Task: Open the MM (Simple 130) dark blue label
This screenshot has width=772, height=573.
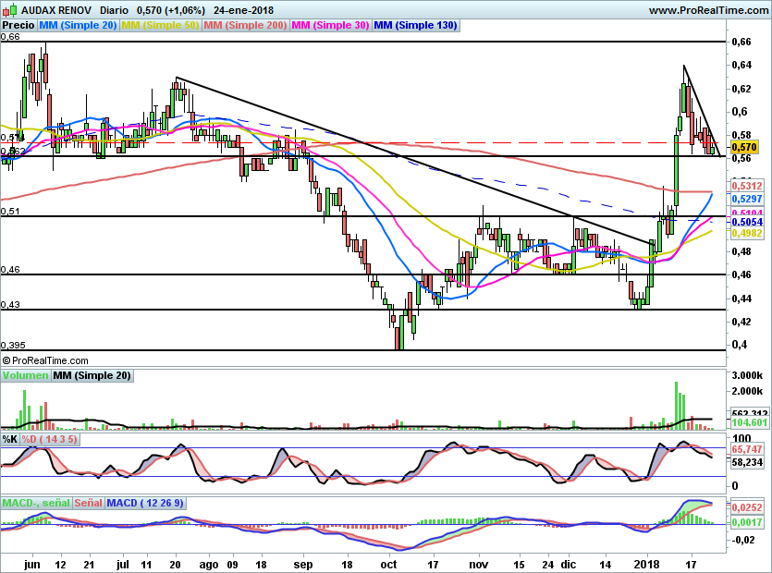Action: point(415,25)
